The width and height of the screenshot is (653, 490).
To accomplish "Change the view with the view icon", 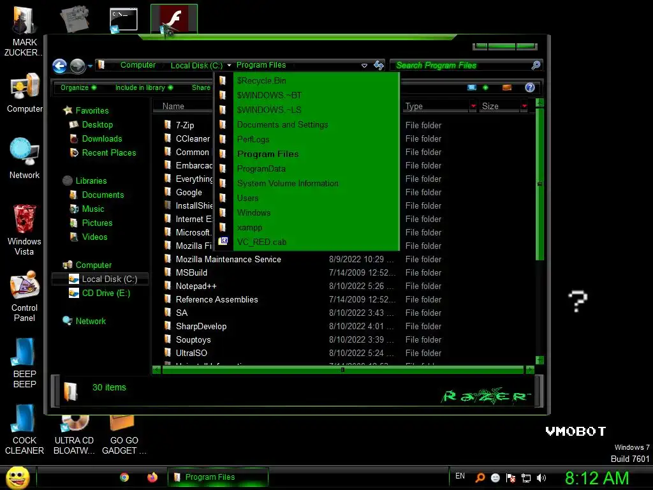I will [472, 87].
